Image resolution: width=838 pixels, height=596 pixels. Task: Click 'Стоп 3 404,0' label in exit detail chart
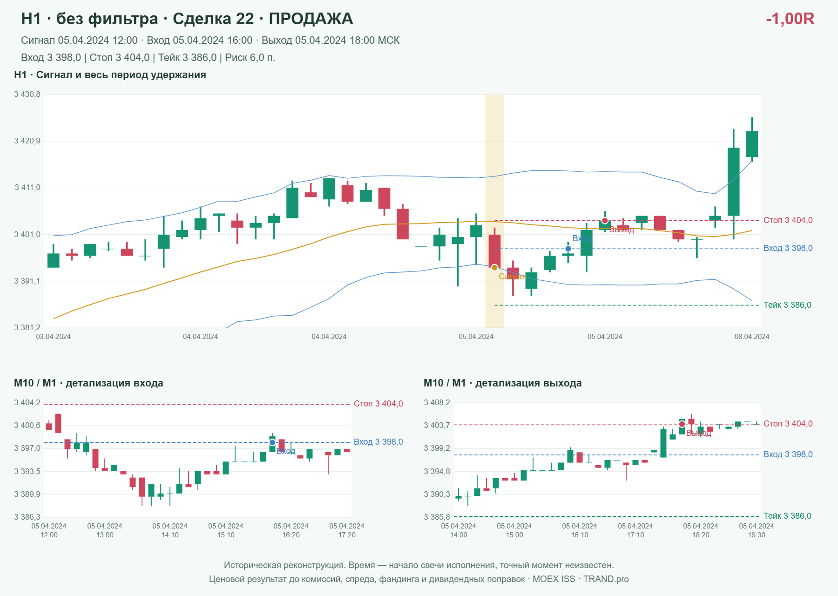click(x=788, y=424)
